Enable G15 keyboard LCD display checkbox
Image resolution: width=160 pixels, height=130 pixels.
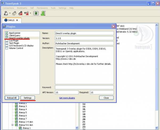pyautogui.click(x=7, y=45)
